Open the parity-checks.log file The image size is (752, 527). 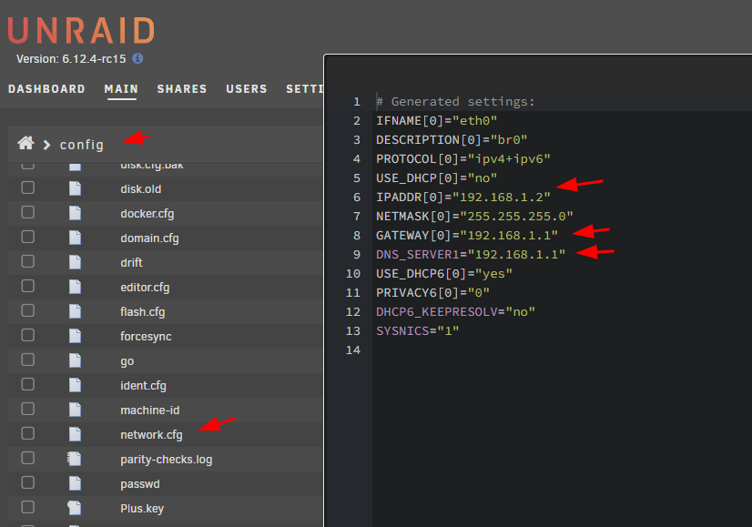tap(167, 460)
